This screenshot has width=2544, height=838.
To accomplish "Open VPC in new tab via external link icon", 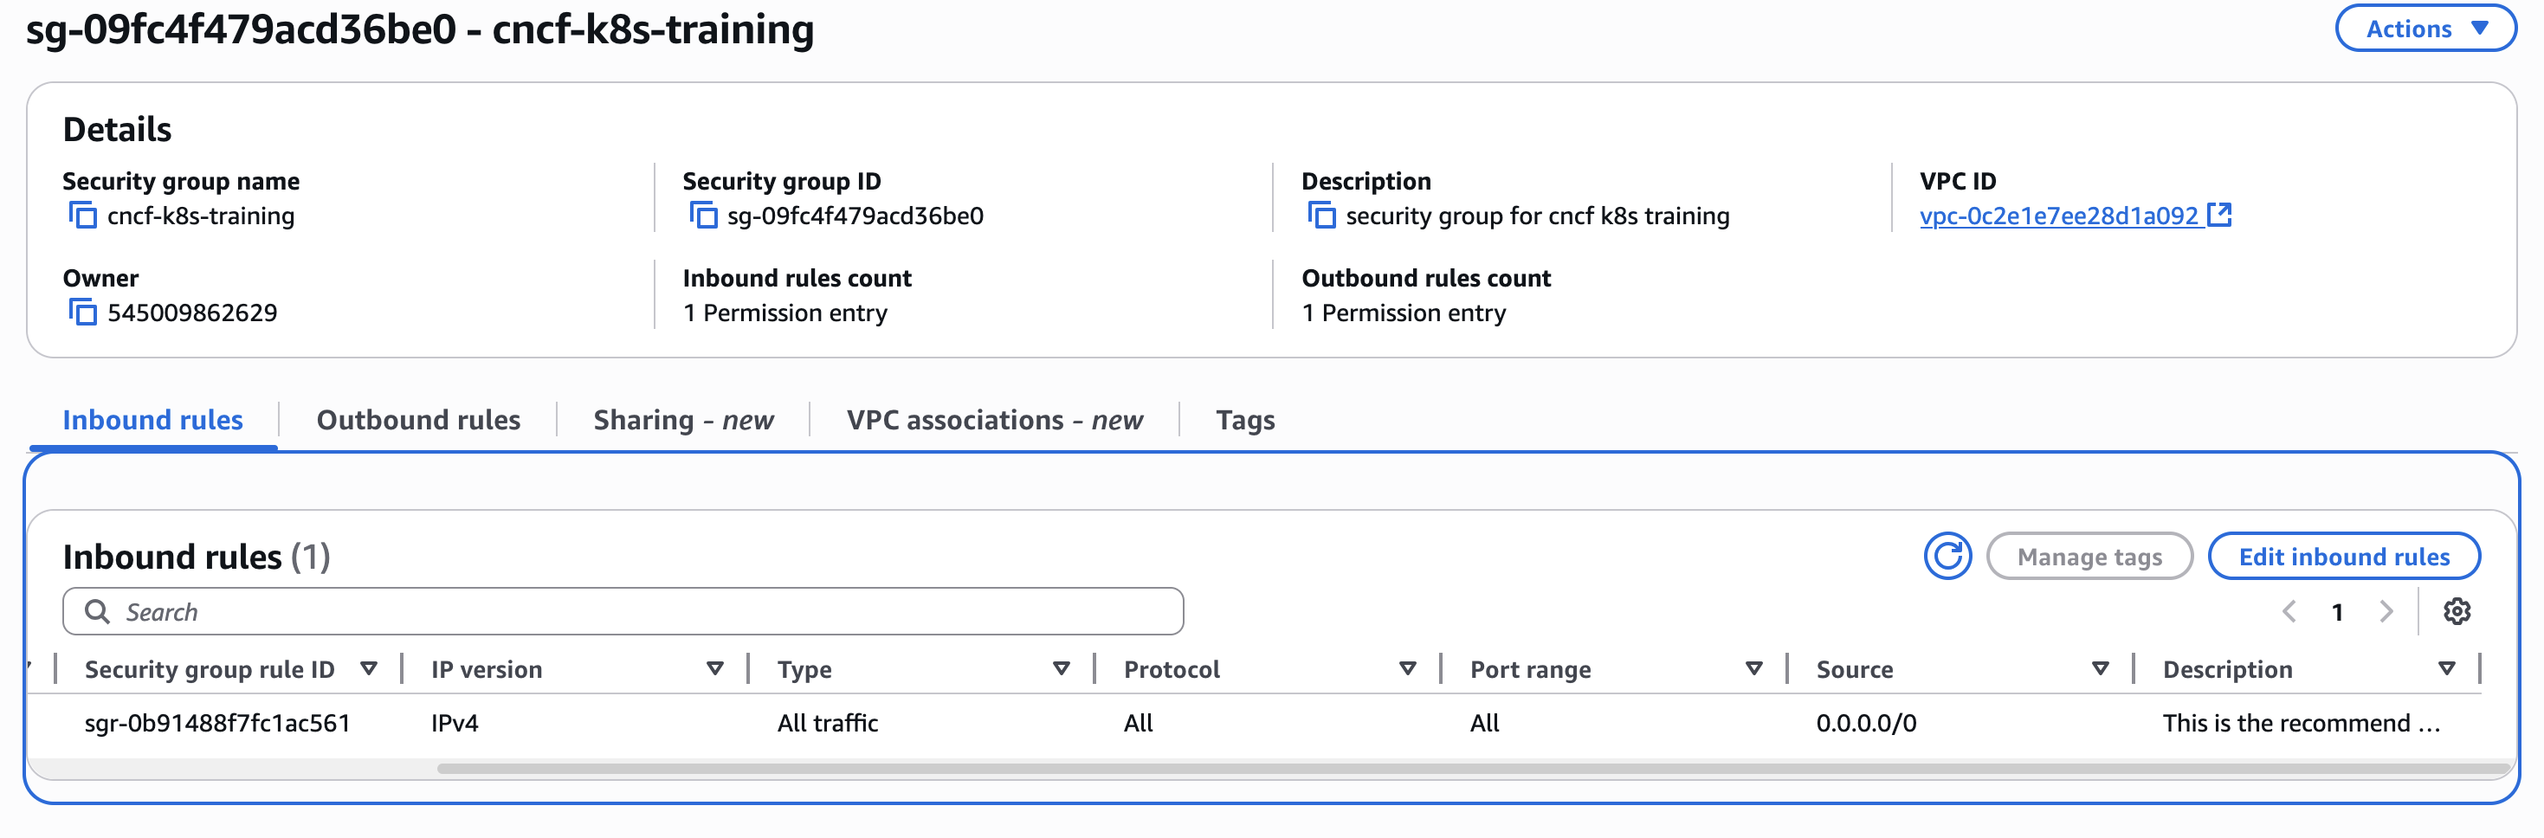I will 2220,213.
